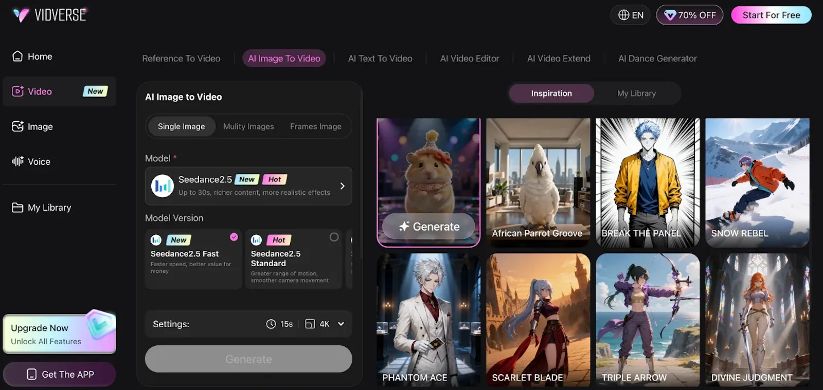Switch to Frames Image mode

coord(316,126)
